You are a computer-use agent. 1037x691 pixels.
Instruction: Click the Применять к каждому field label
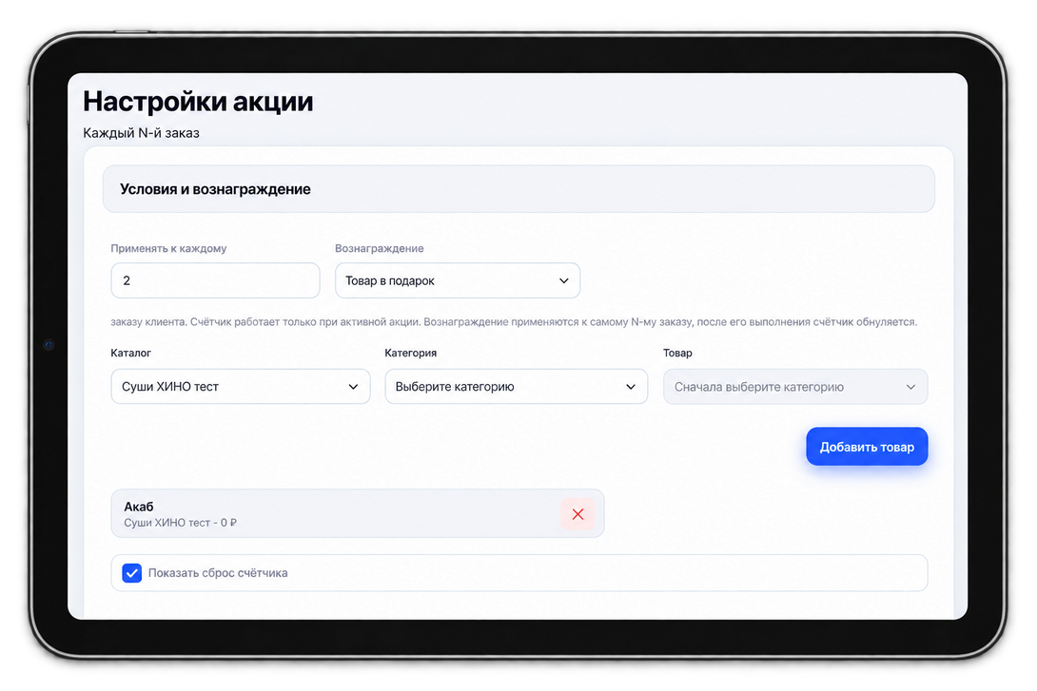click(168, 248)
